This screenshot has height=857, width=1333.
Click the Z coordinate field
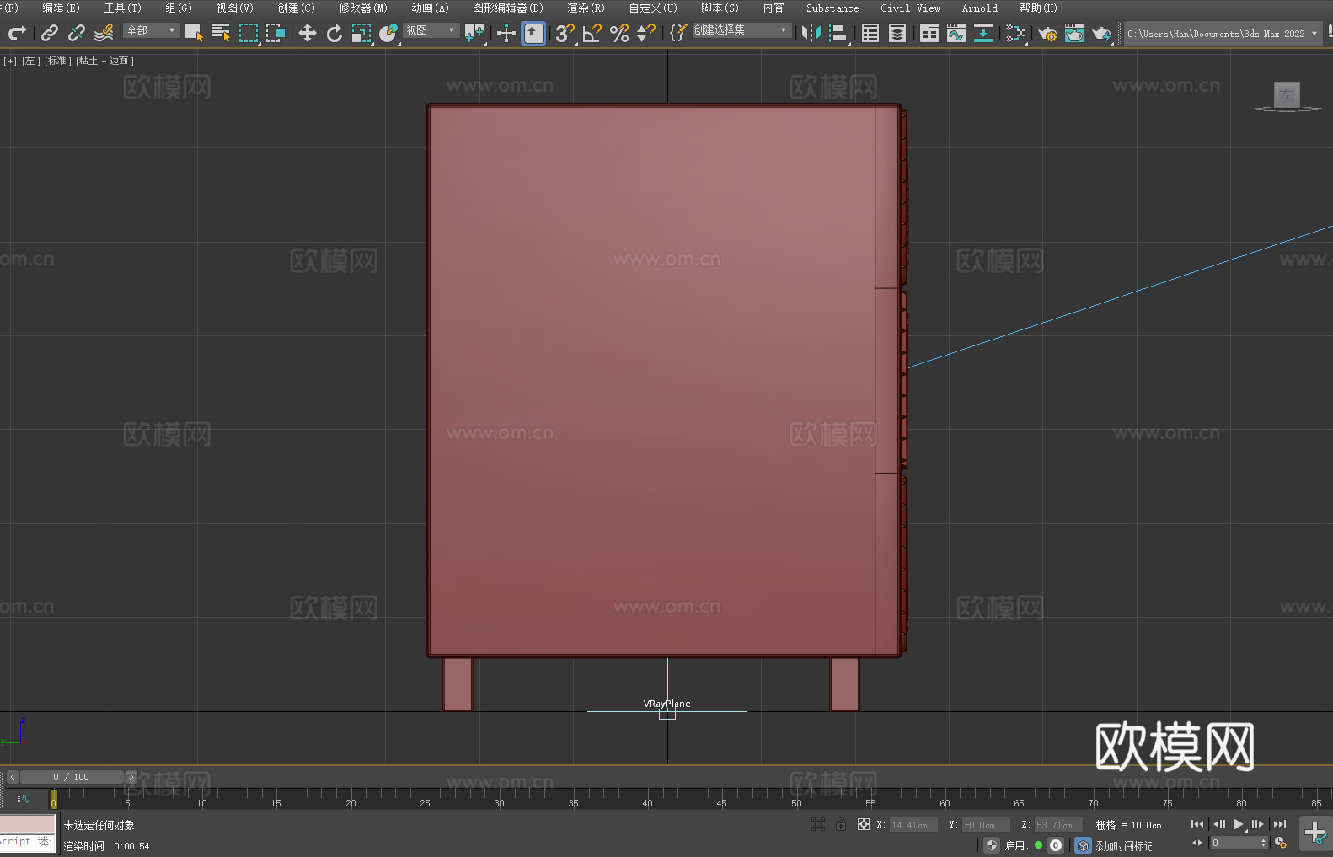(1058, 825)
